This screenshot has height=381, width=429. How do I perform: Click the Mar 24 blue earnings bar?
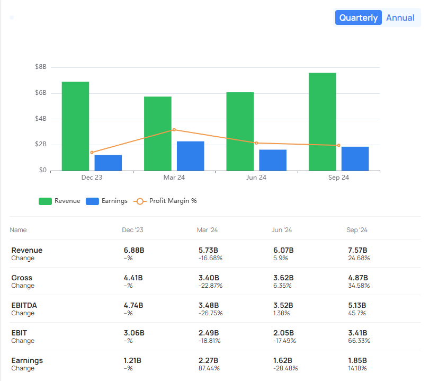(x=191, y=156)
